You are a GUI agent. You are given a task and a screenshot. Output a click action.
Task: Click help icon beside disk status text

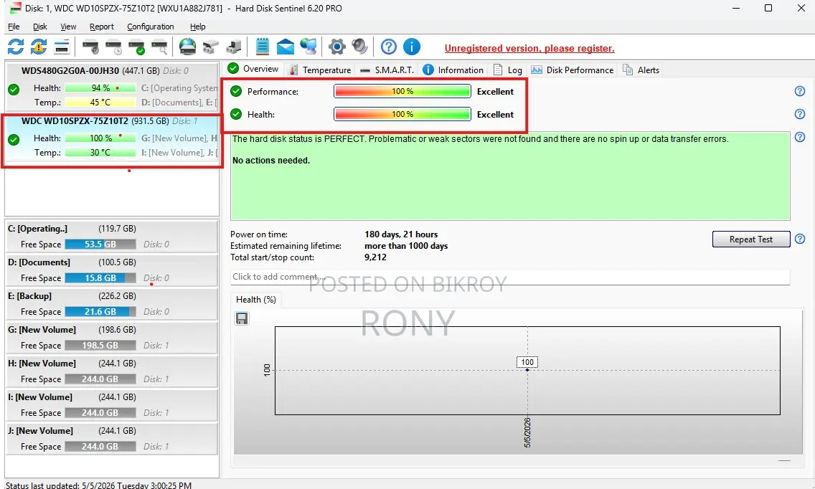[800, 137]
